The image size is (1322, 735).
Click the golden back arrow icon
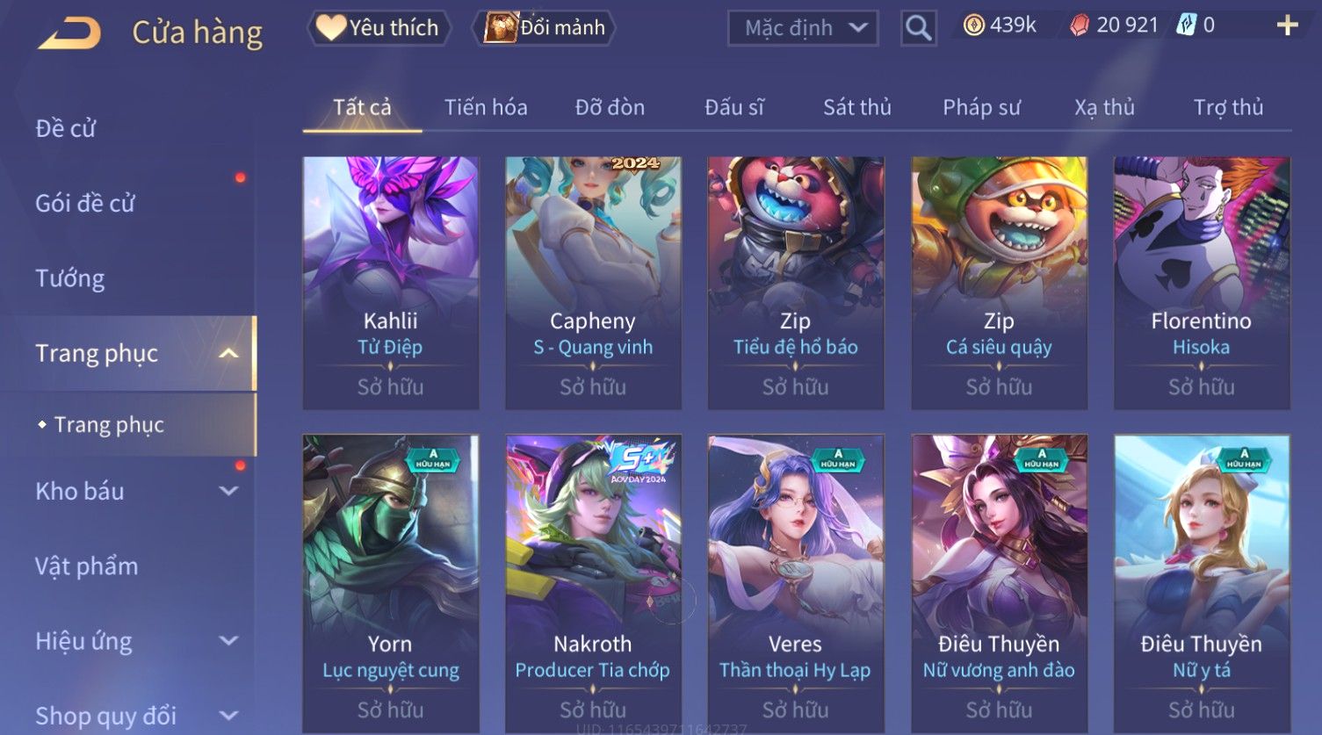pos(69,33)
